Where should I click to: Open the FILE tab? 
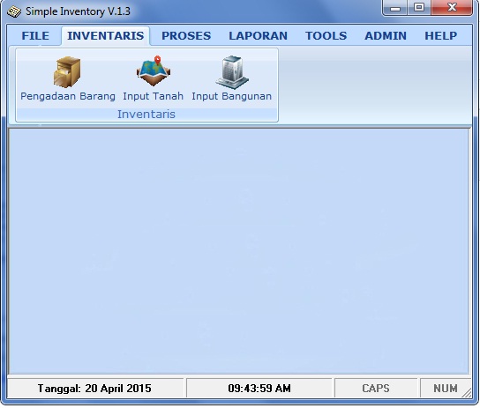click(35, 36)
